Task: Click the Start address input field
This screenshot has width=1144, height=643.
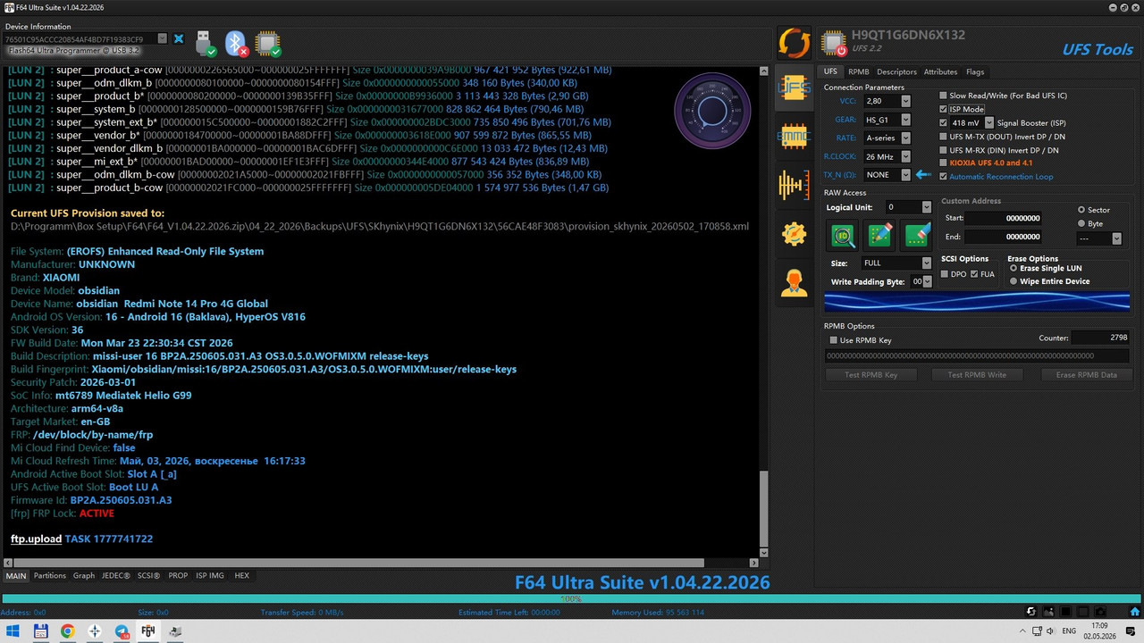Action: tap(1004, 218)
